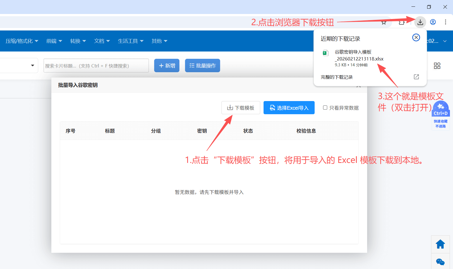Image resolution: width=453 pixels, height=269 pixels.
Task: Switch to card grid view layout
Action: coord(437,66)
